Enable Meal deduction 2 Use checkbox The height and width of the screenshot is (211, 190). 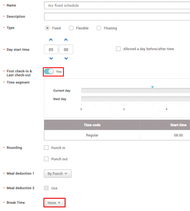point(46,188)
